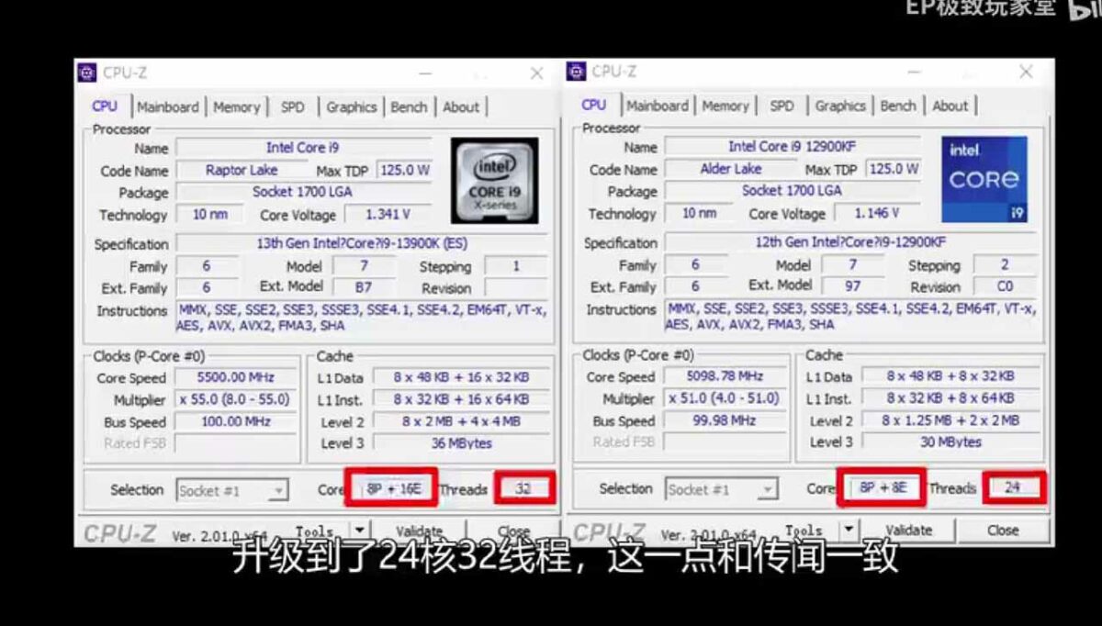Viewport: 1102px width, 626px height.
Task: Open Mainboard tab in Raptor Lake window
Action: click(168, 107)
